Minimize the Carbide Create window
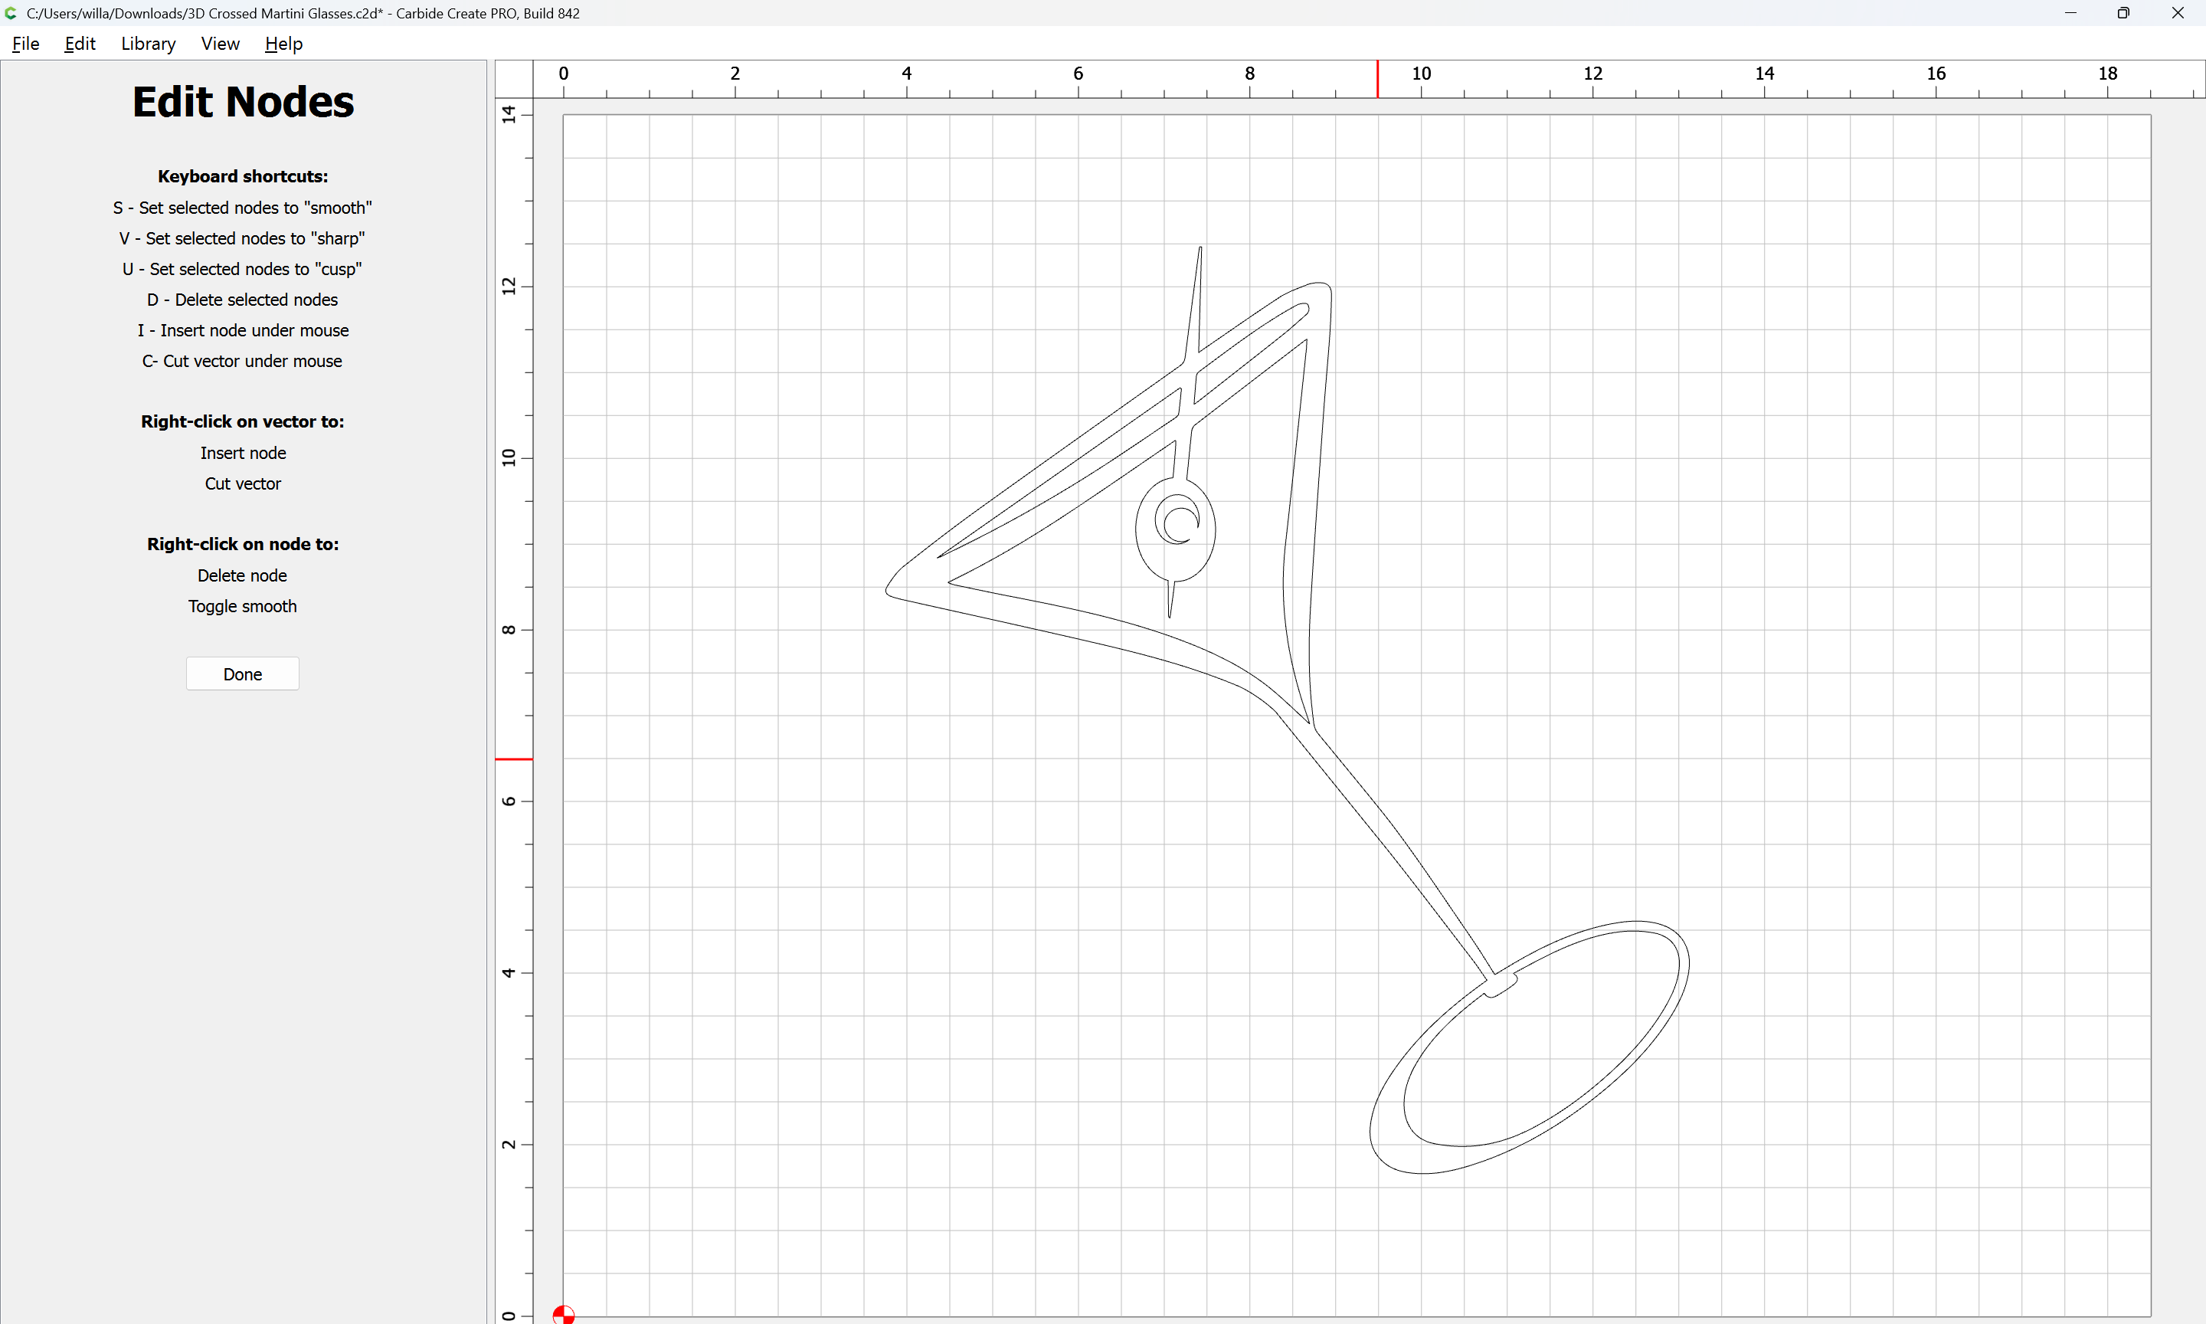The width and height of the screenshot is (2206, 1324). pyautogui.click(x=2070, y=13)
